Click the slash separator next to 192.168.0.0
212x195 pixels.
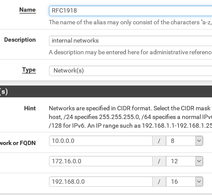pyautogui.click(x=159, y=182)
